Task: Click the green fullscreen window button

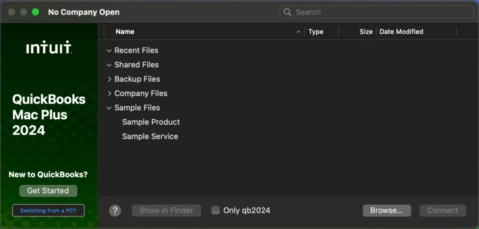Action: [x=35, y=12]
